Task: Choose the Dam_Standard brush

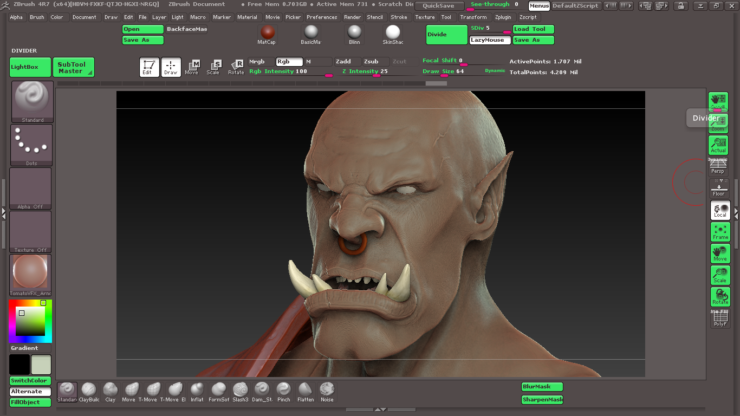Action: pos(262,392)
